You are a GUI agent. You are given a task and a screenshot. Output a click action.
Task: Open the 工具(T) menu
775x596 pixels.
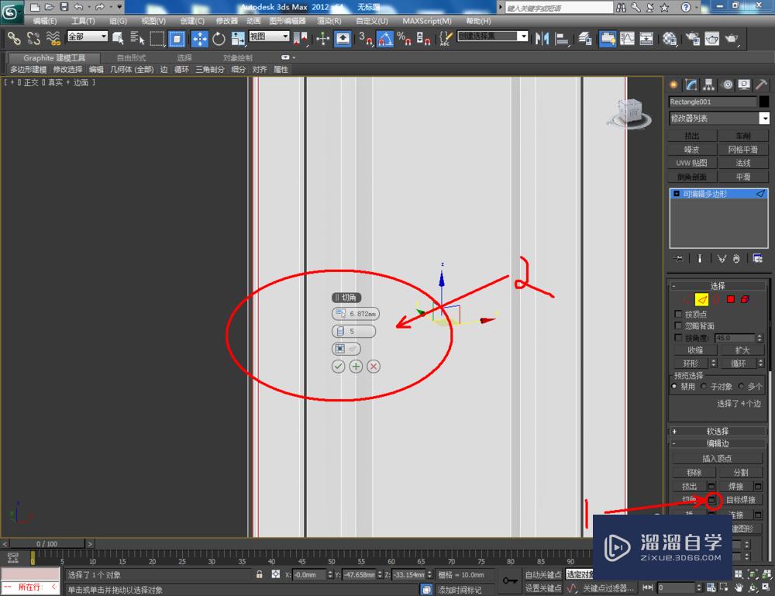pos(83,21)
